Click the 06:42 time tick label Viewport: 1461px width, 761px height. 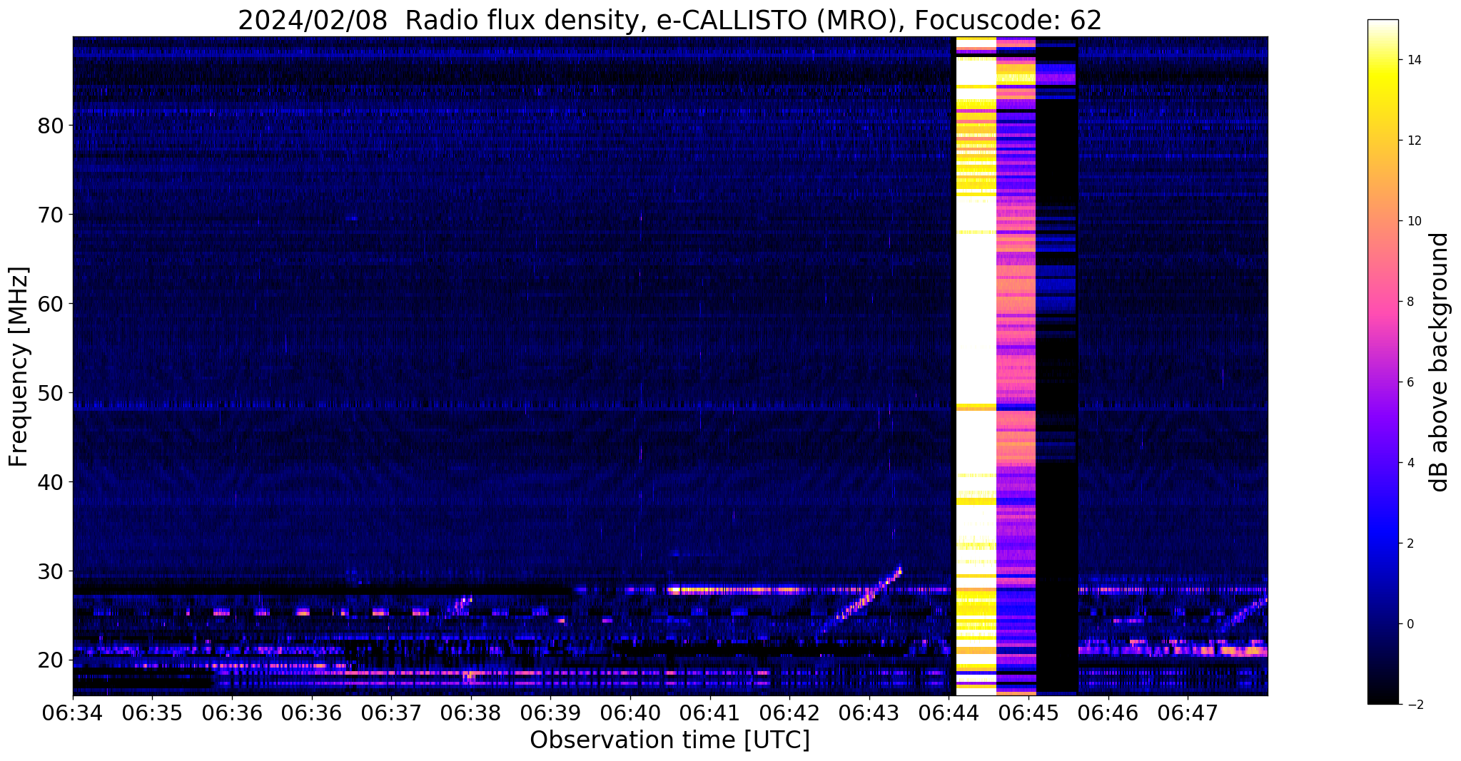pyautogui.click(x=789, y=712)
